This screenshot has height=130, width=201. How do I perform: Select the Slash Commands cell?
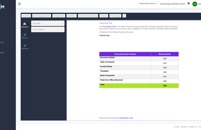tap(125, 77)
